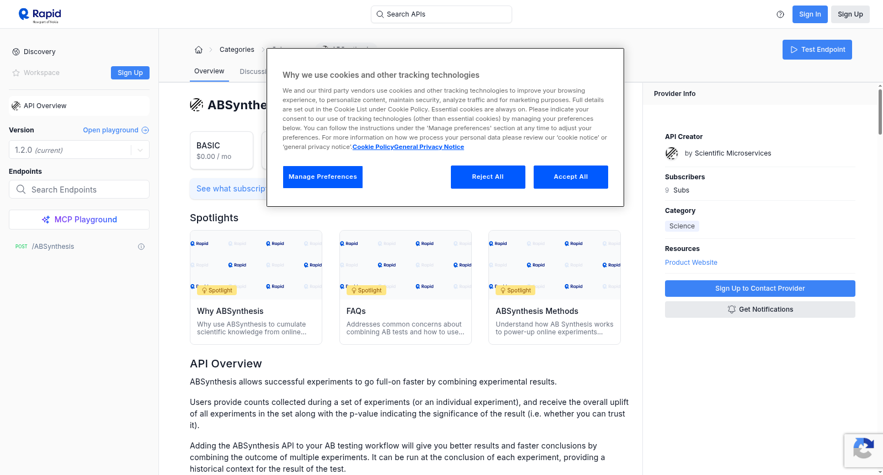Image resolution: width=883 pixels, height=475 pixels.
Task: Expand the version 1.2.0 dropdown
Action: [140, 150]
